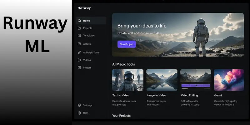Screen dimensions: 250x125
Task: Click the Text to Video title
Action: (121, 95)
